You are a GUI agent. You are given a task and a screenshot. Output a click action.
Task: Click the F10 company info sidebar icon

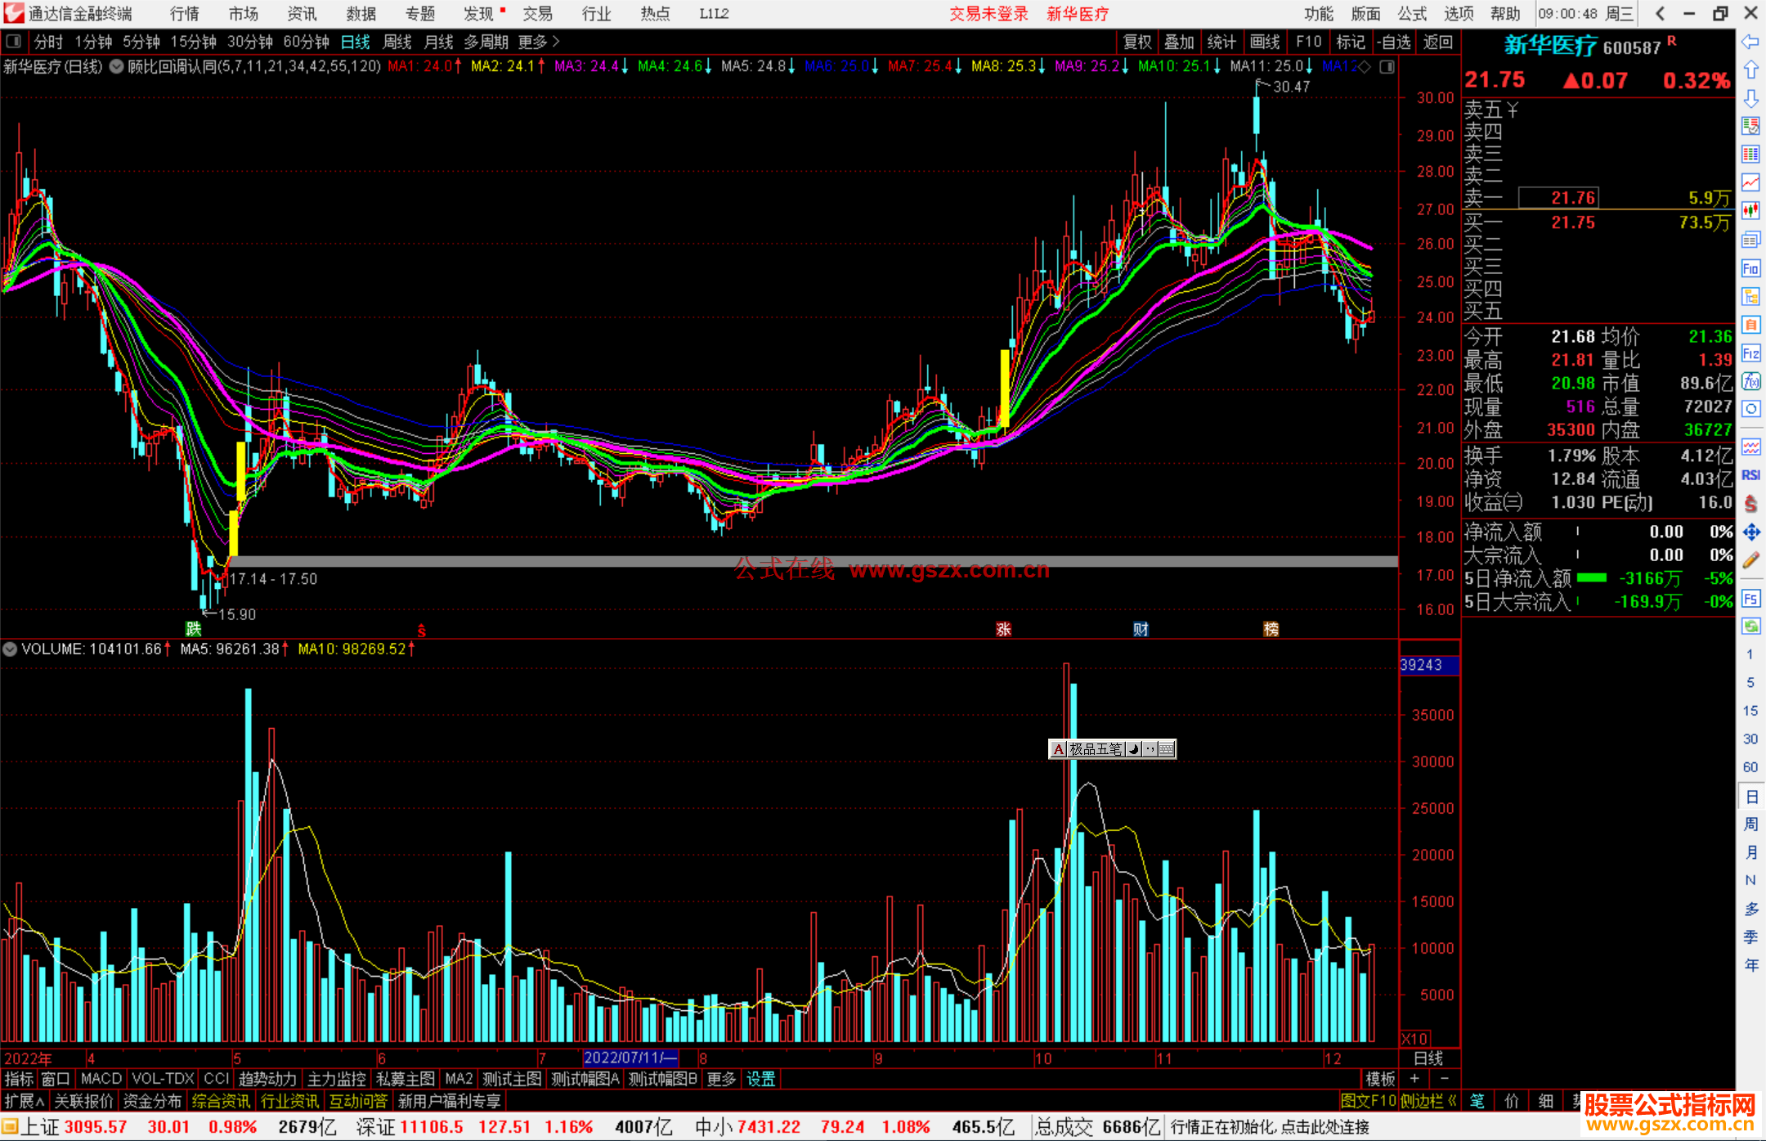click(1750, 269)
